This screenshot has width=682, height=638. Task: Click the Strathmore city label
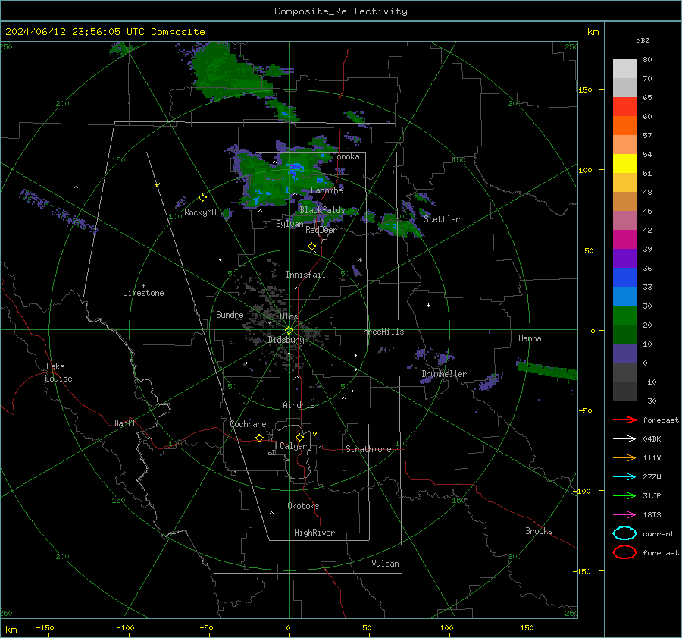[368, 449]
